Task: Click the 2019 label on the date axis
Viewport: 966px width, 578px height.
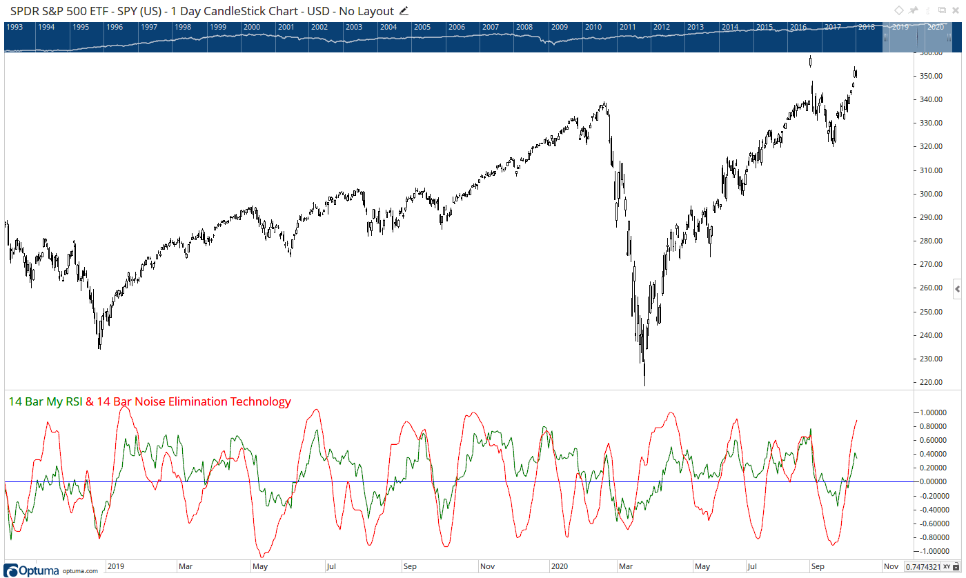Action: 117,566
